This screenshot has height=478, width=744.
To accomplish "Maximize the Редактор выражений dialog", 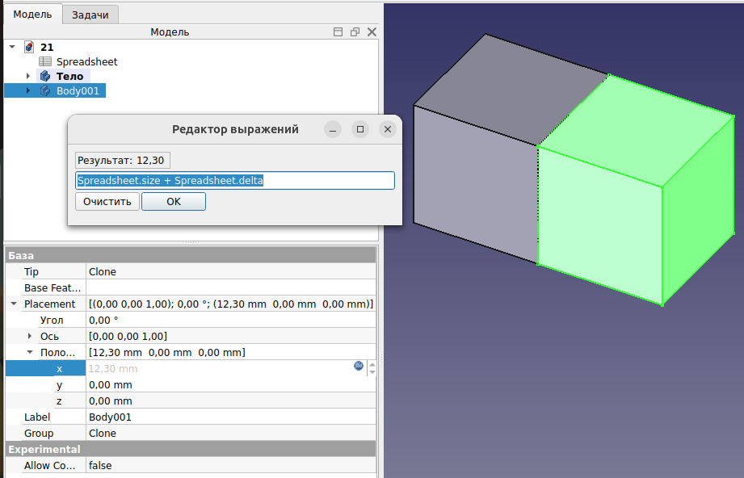I will point(360,129).
